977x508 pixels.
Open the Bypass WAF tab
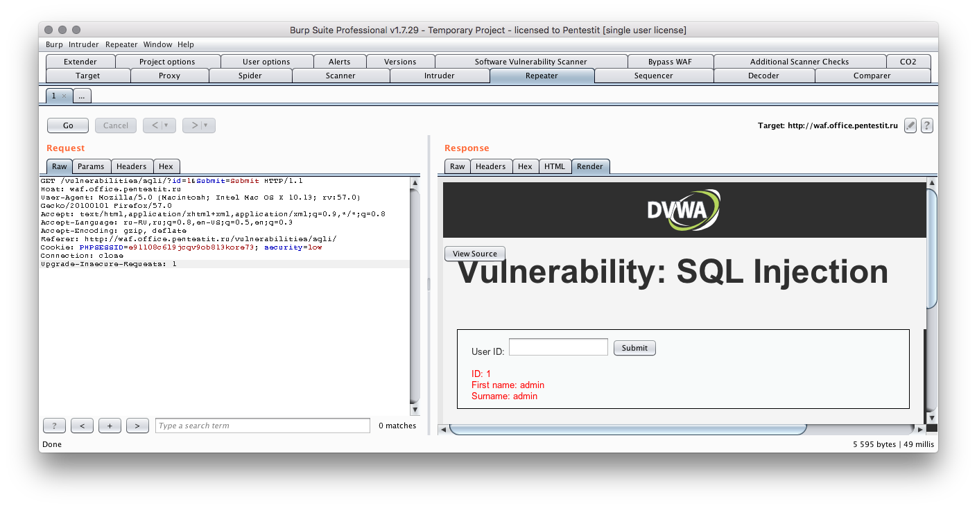[x=670, y=62]
